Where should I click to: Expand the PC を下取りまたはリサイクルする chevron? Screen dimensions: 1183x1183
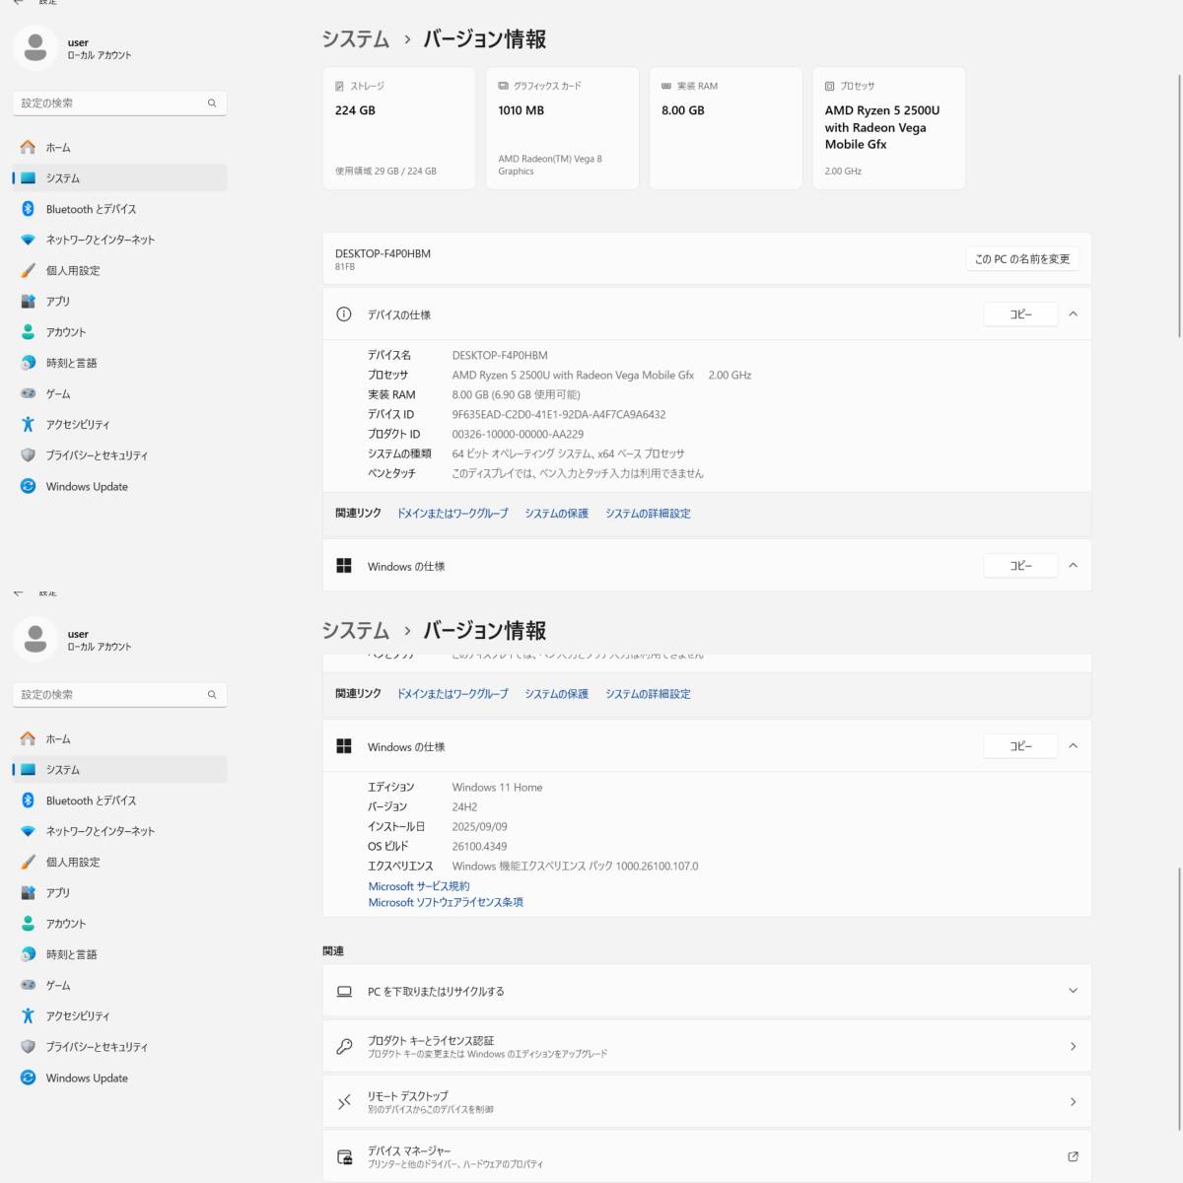[x=1073, y=991]
